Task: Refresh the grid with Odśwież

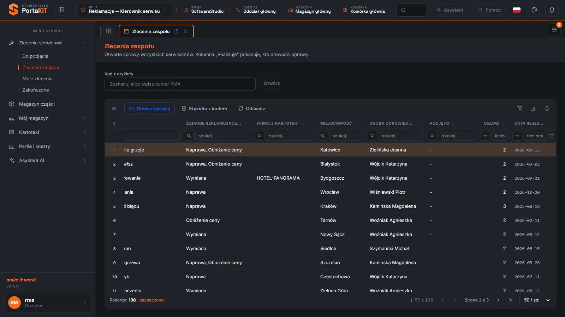Action: (x=251, y=108)
